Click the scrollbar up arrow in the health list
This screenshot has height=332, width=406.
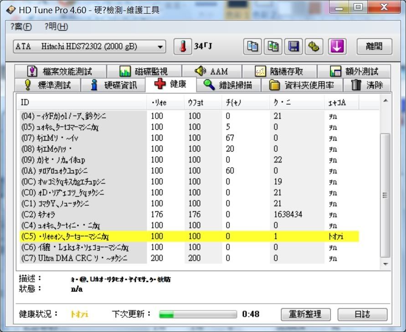[x=385, y=101]
